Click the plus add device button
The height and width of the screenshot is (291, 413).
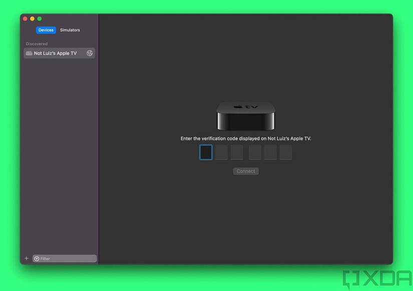click(27, 258)
